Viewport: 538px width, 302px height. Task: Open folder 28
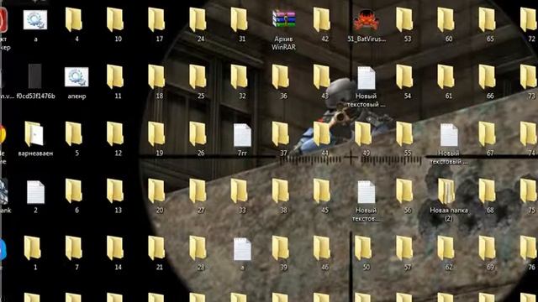198,248
